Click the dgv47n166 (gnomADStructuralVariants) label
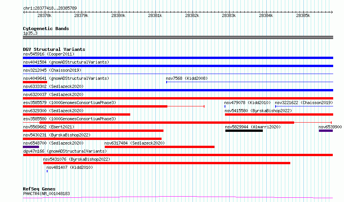Viewport: 344px width, 202px height. pos(65,151)
